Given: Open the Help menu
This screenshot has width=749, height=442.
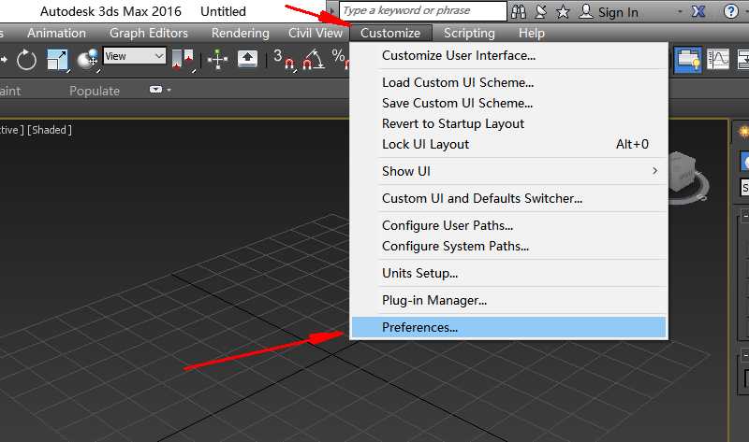Looking at the screenshot, I should click(532, 33).
